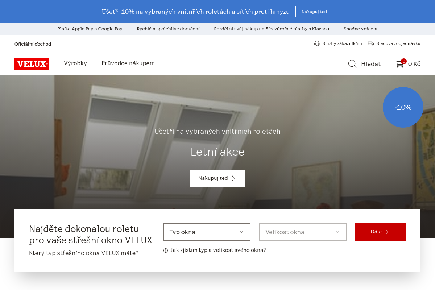Click the VELUX logo

coord(32,64)
